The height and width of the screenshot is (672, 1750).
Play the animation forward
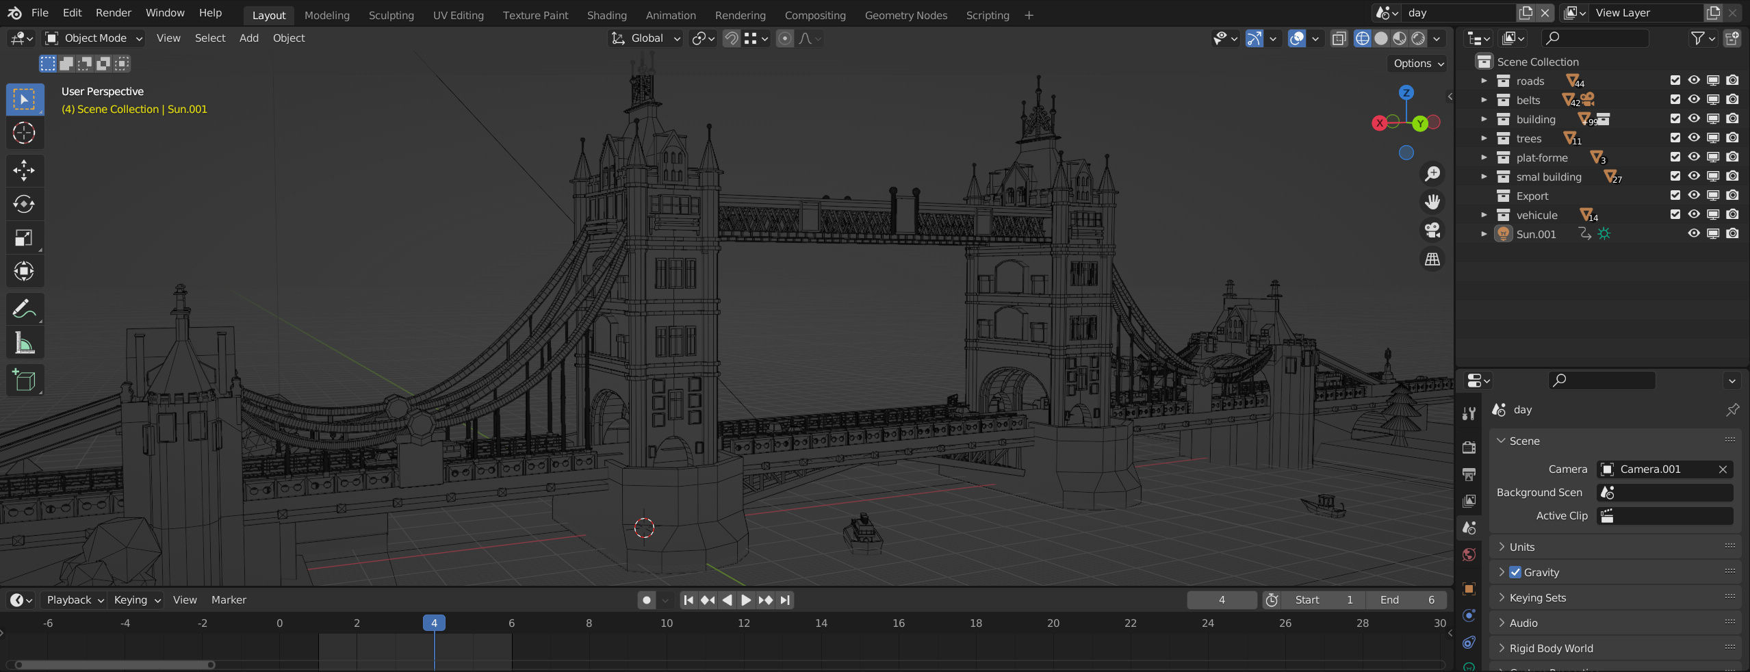[x=746, y=600]
